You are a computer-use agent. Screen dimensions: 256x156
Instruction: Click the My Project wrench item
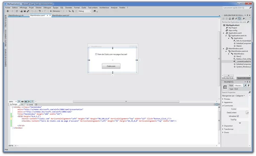coord(231,28)
